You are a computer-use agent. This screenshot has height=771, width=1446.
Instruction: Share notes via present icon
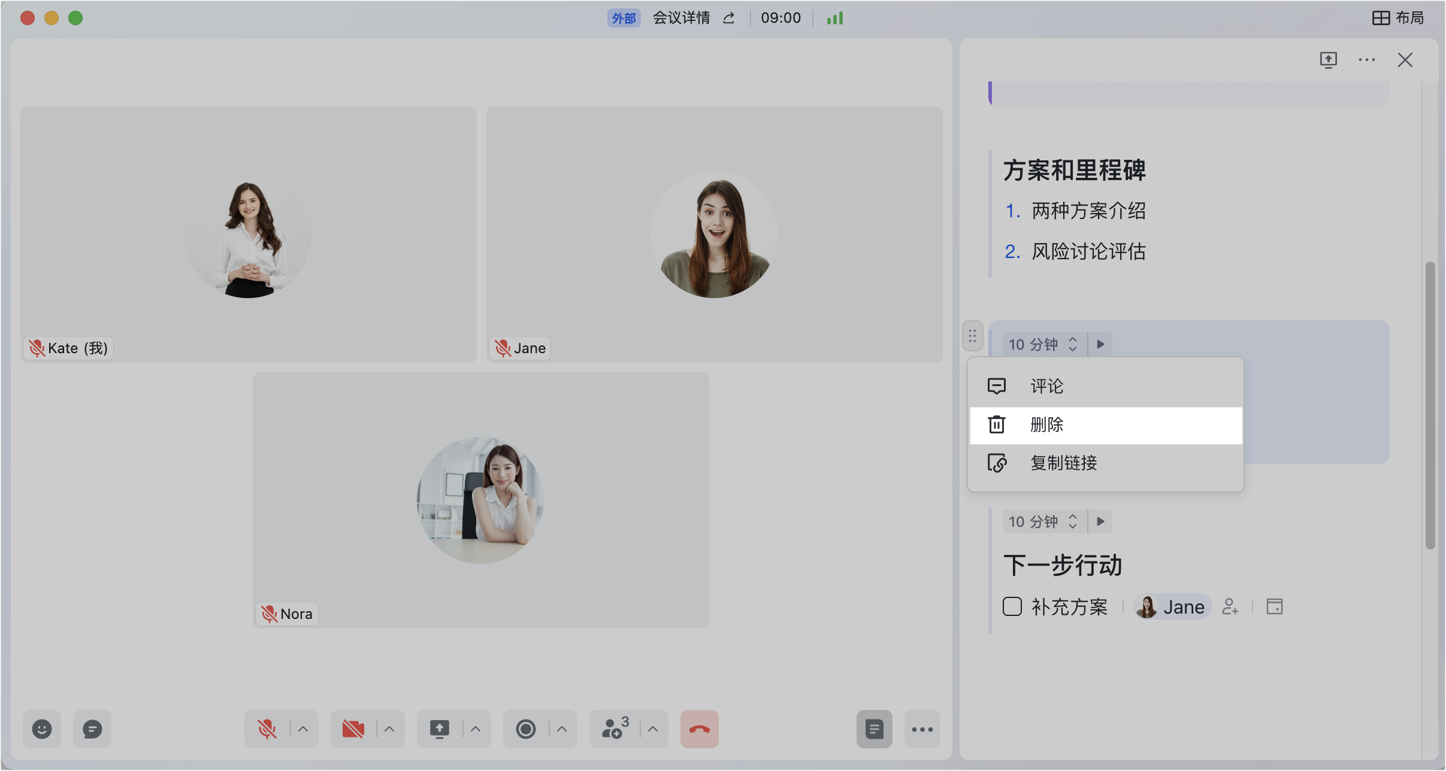[x=1329, y=60]
